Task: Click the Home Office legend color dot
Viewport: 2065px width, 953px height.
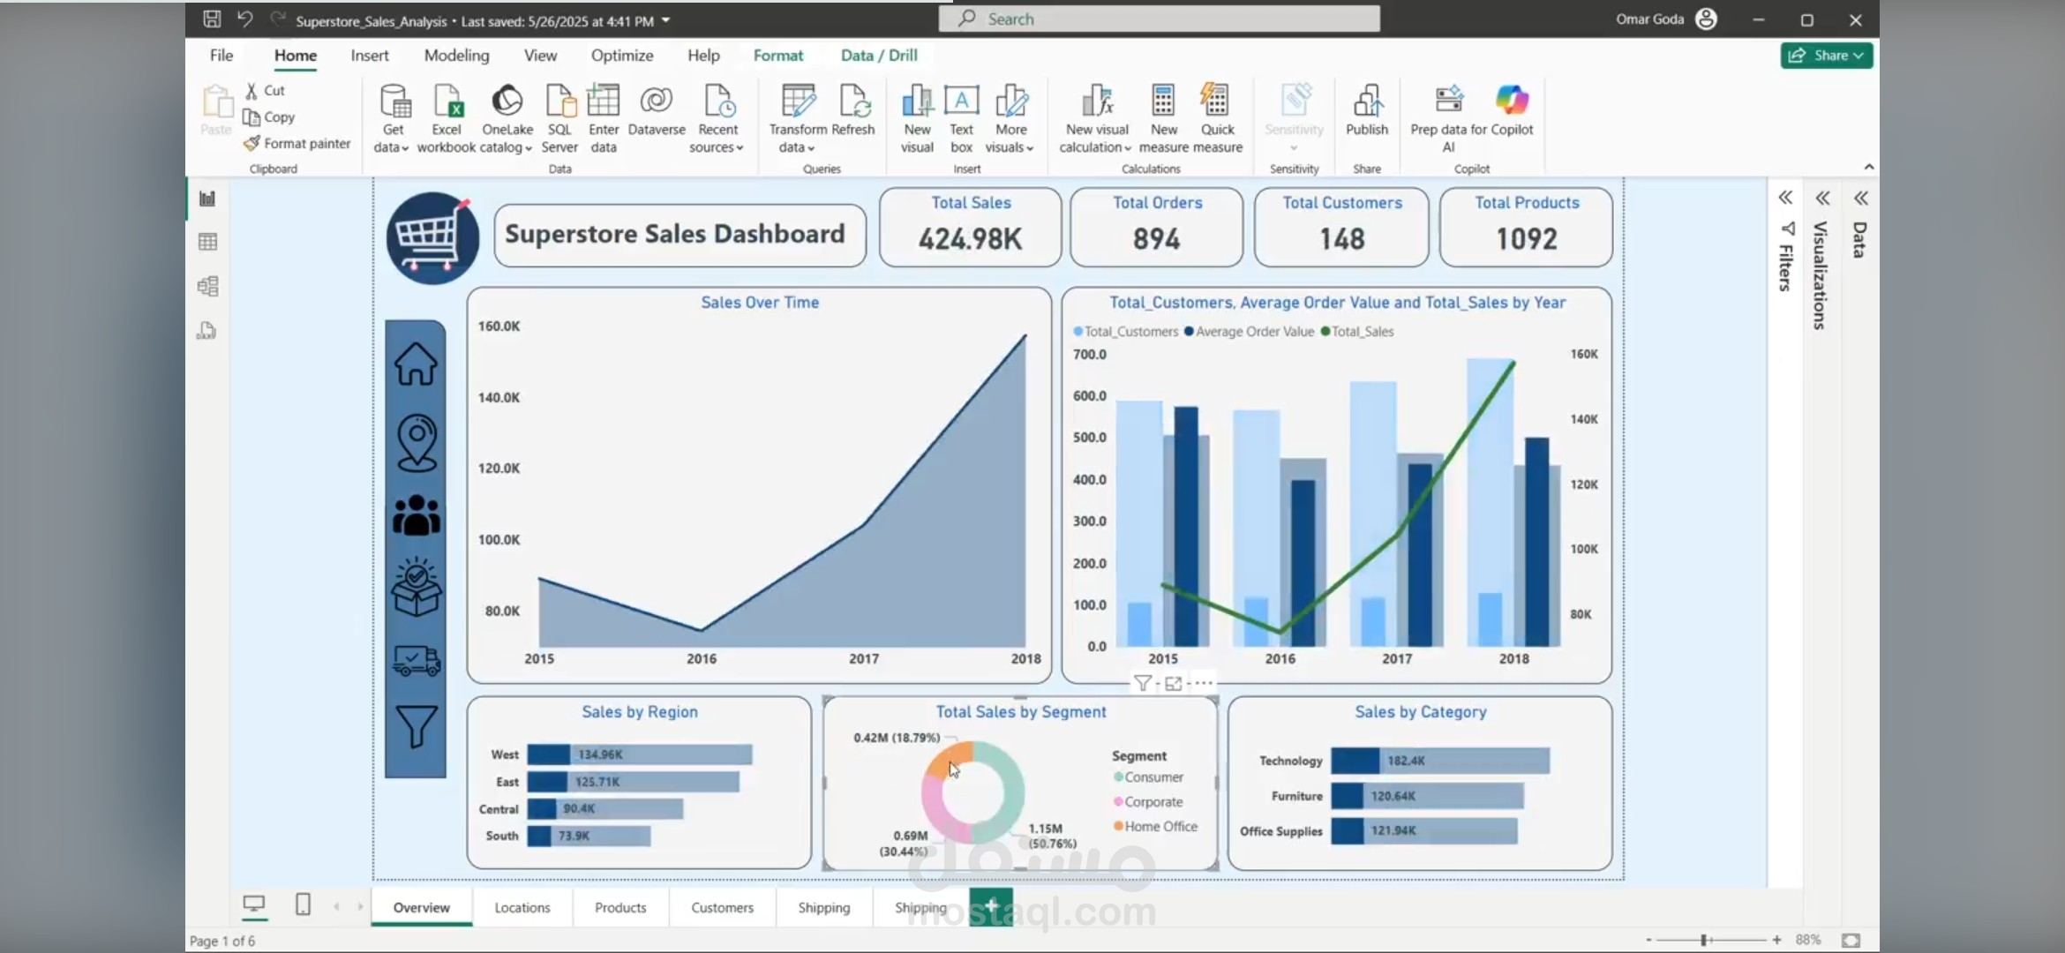Action: 1118,826
